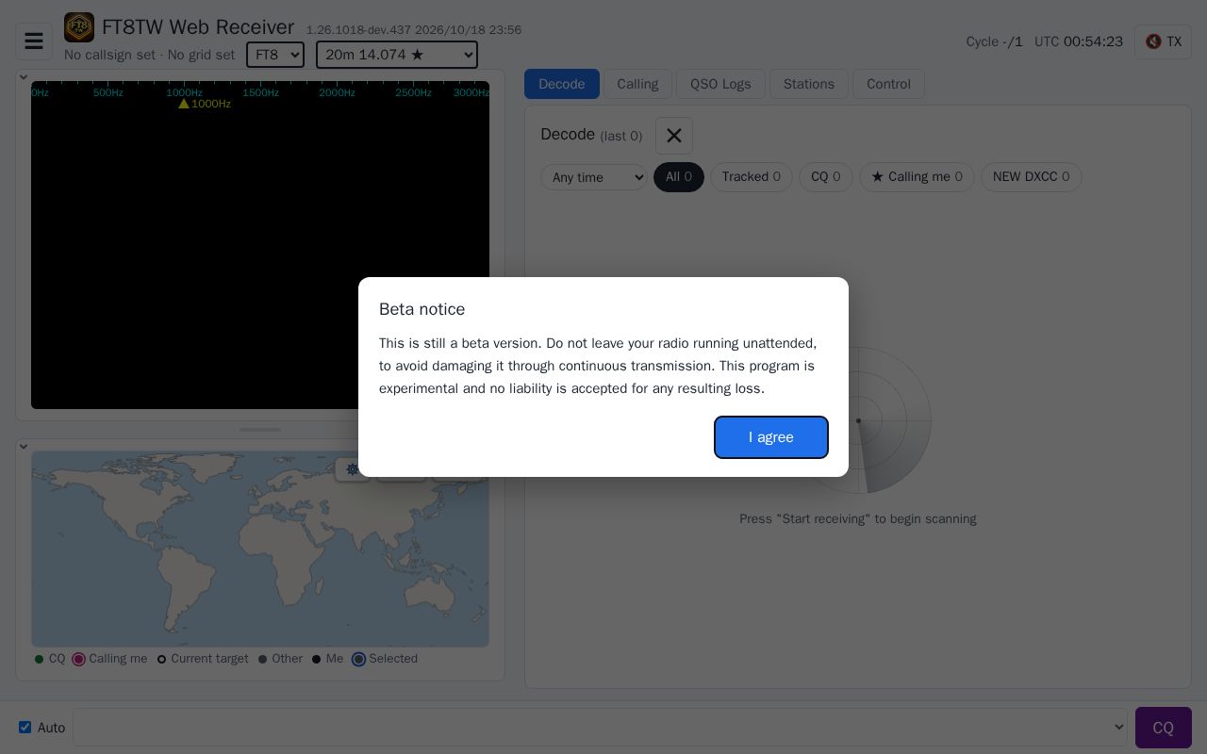Open the QSO Logs tab
The image size is (1207, 754).
coord(720,84)
